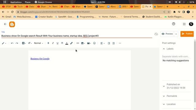Toggle bold formatting
Image resolution: width=196 pixels, height=110 pixels.
48,43
